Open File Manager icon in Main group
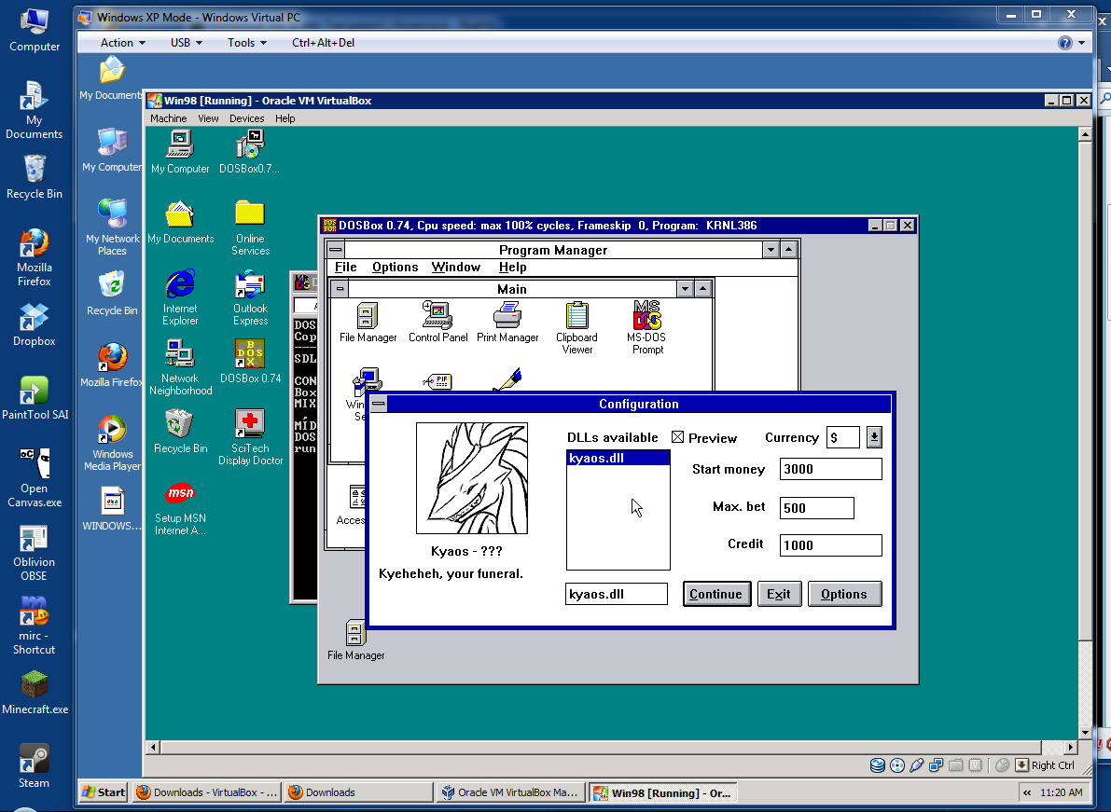This screenshot has width=1111, height=812. pos(368,317)
